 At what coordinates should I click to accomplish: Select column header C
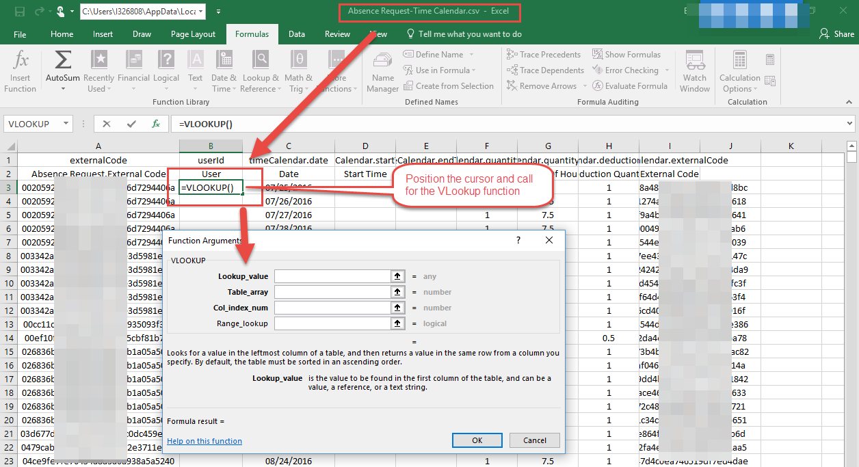coord(289,146)
